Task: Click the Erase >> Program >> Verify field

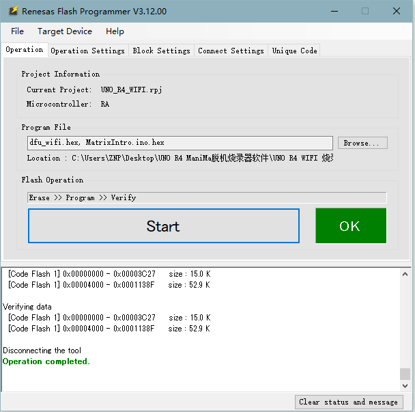Action: click(207, 197)
